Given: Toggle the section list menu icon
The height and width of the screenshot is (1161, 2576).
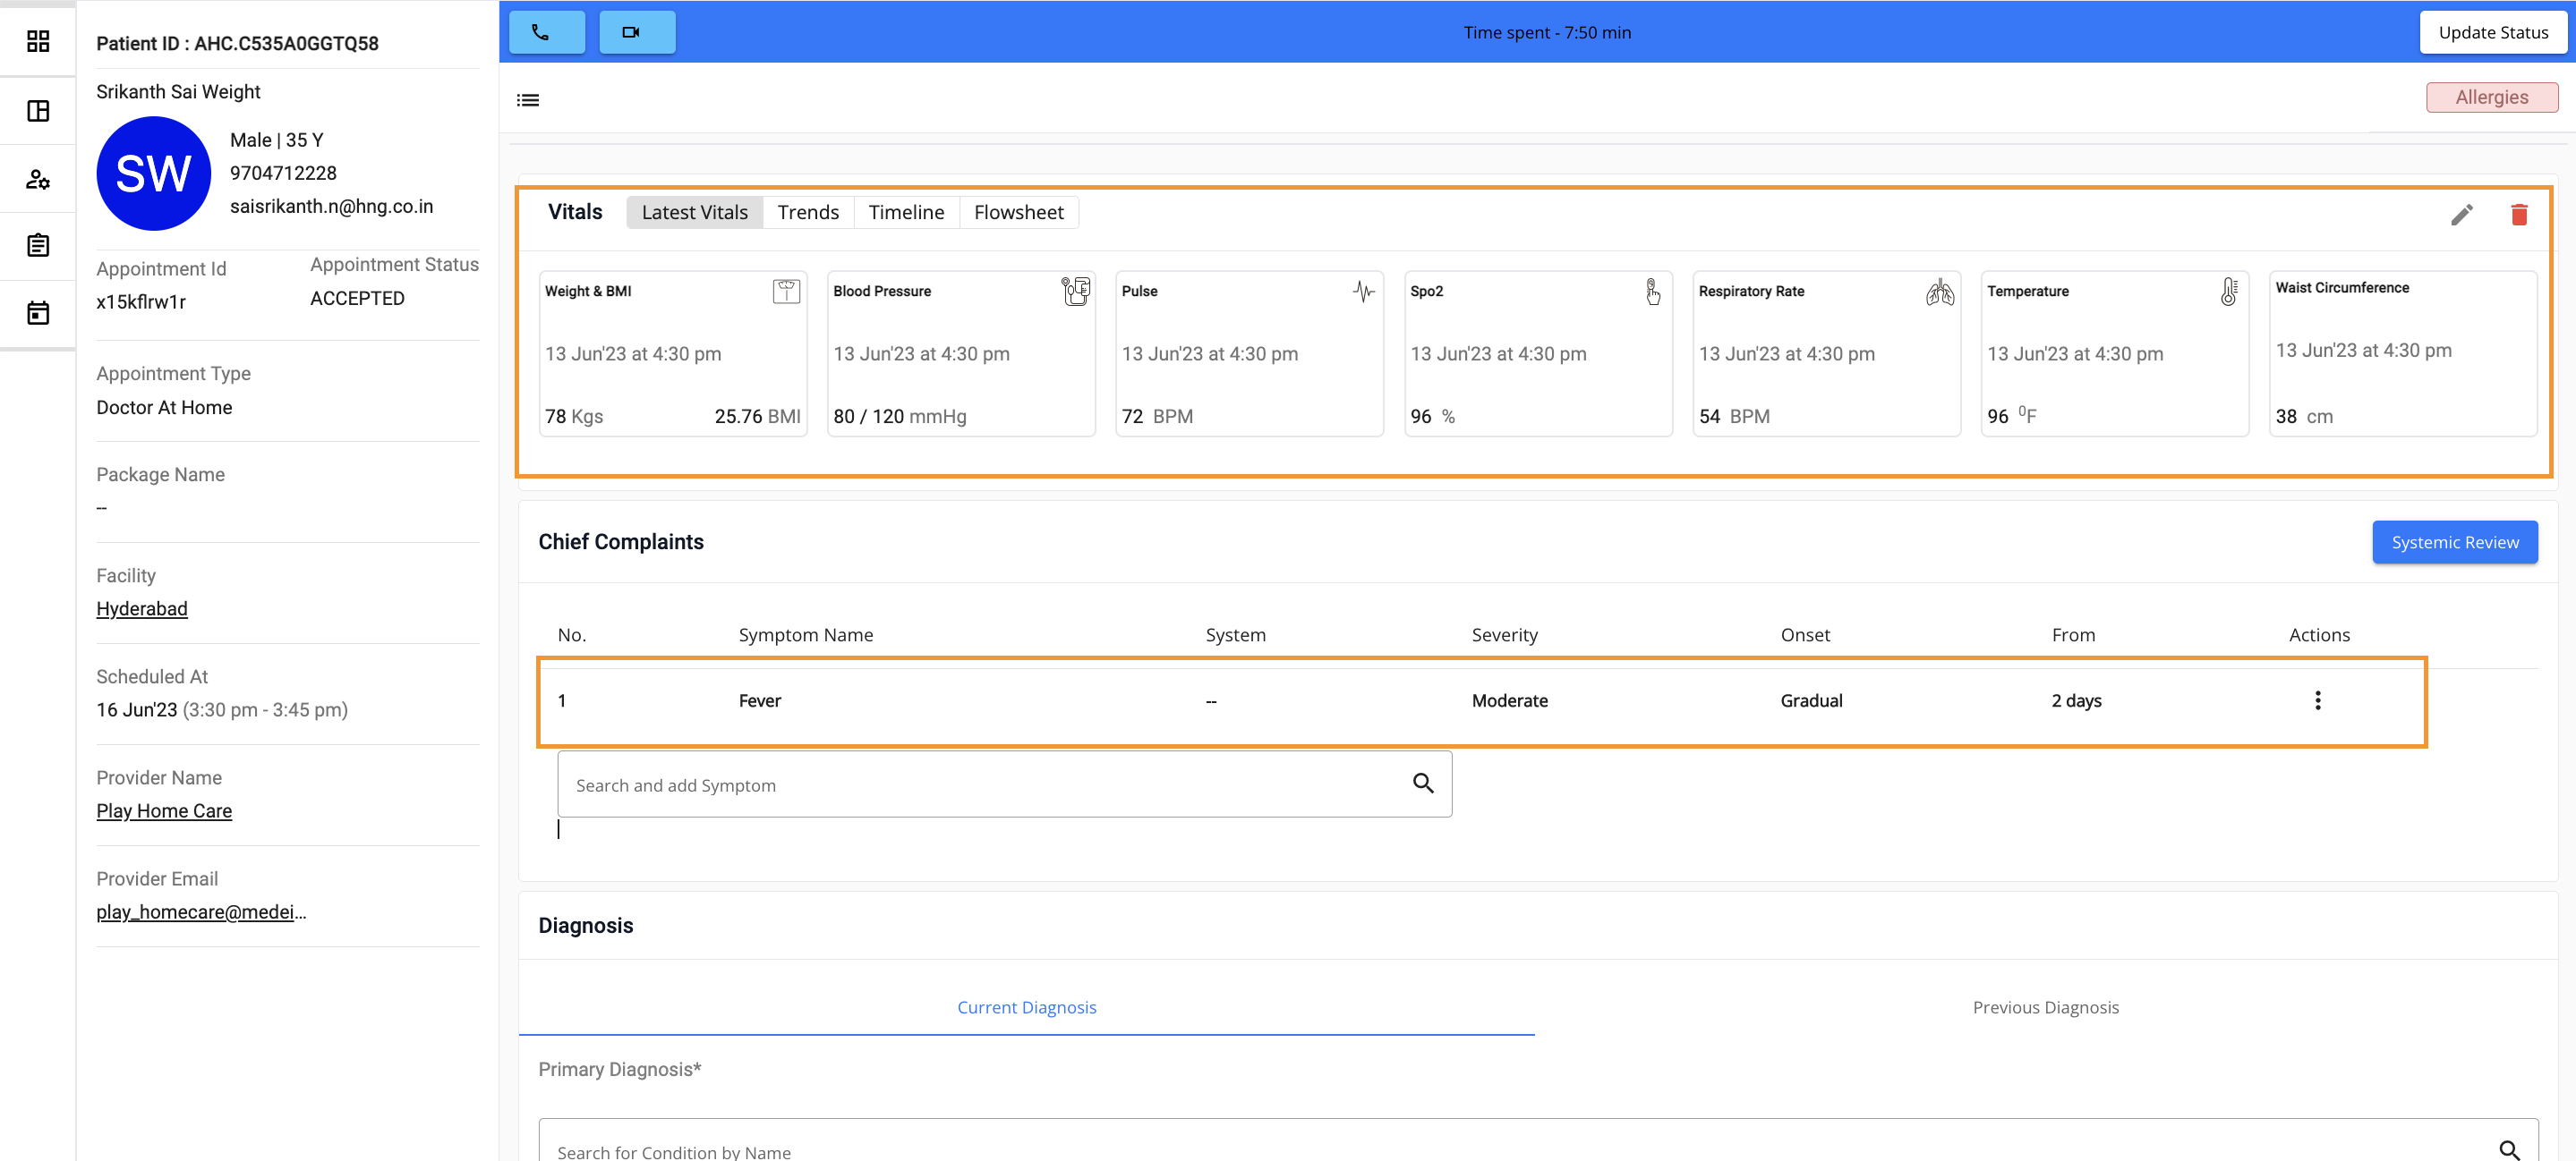Looking at the screenshot, I should 527,100.
